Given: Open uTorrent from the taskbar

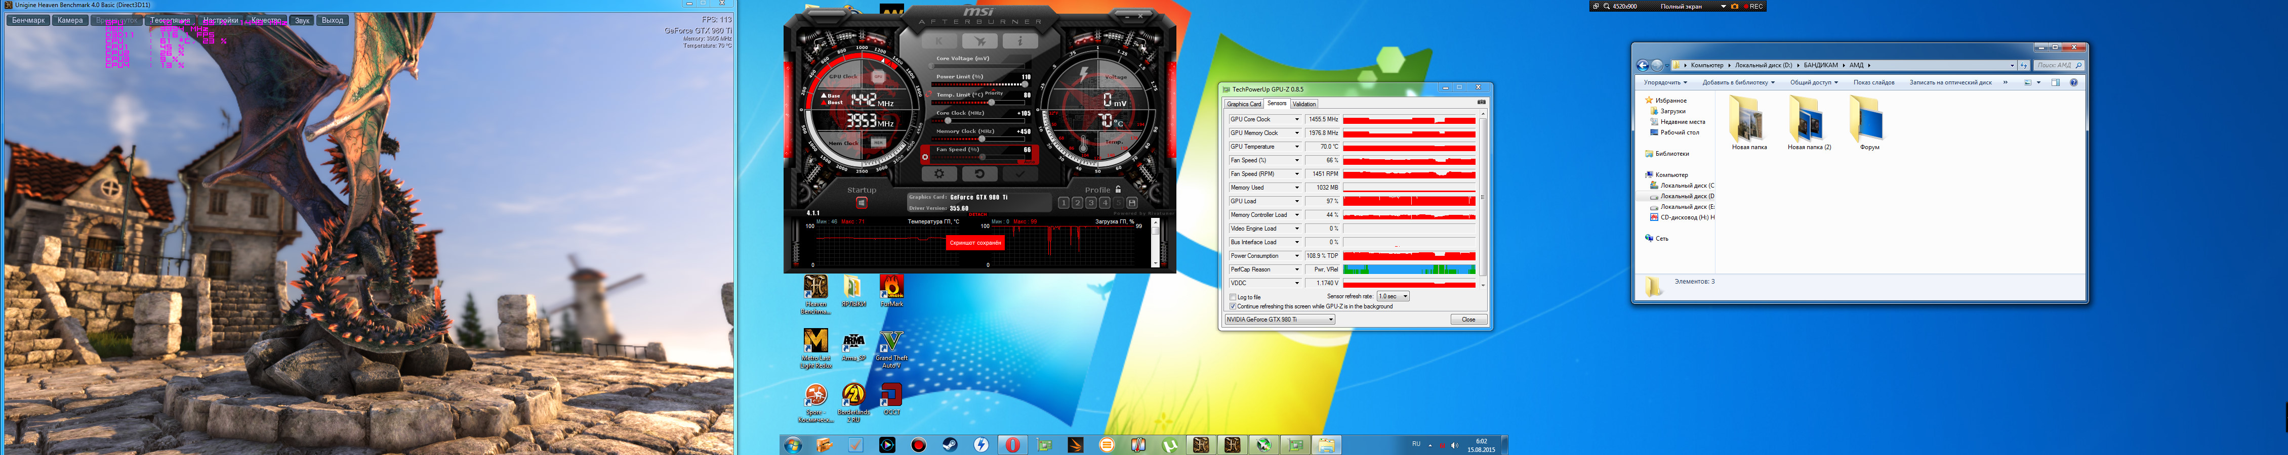Looking at the screenshot, I should (1170, 445).
